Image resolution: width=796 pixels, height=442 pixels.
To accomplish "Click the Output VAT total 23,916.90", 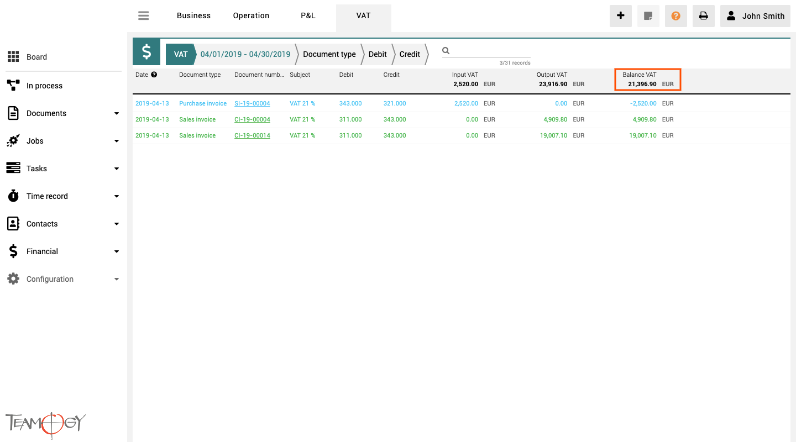I will 553,85.
